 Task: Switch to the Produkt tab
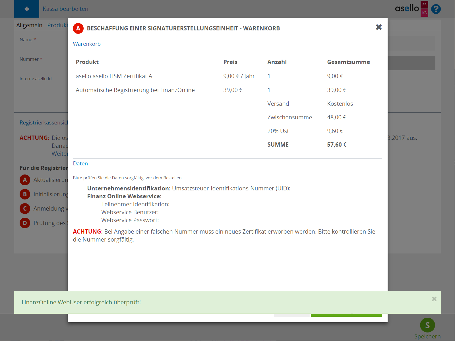pyautogui.click(x=57, y=25)
